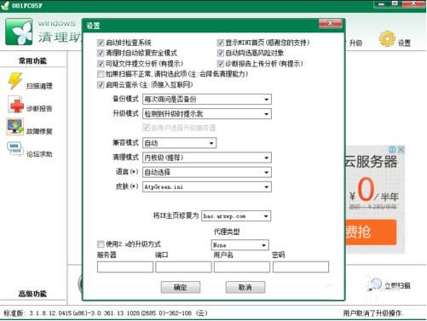Open the IE主页 修复 dropdown
Viewport: 427px width, 321px height.
(236, 216)
